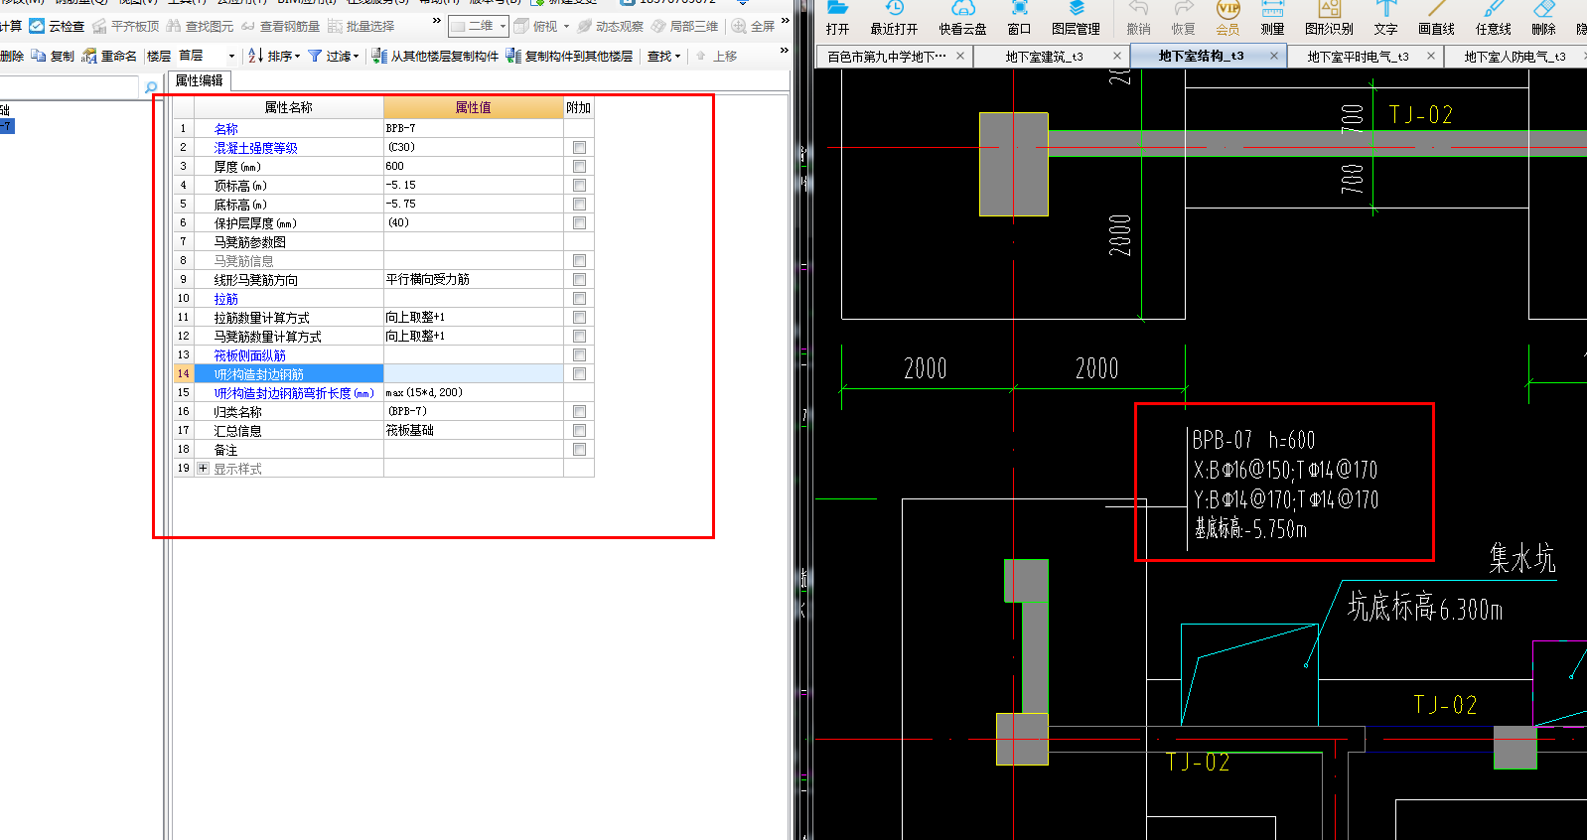Tick 附加 checkbox for 筏板侧面纵筋

(579, 354)
